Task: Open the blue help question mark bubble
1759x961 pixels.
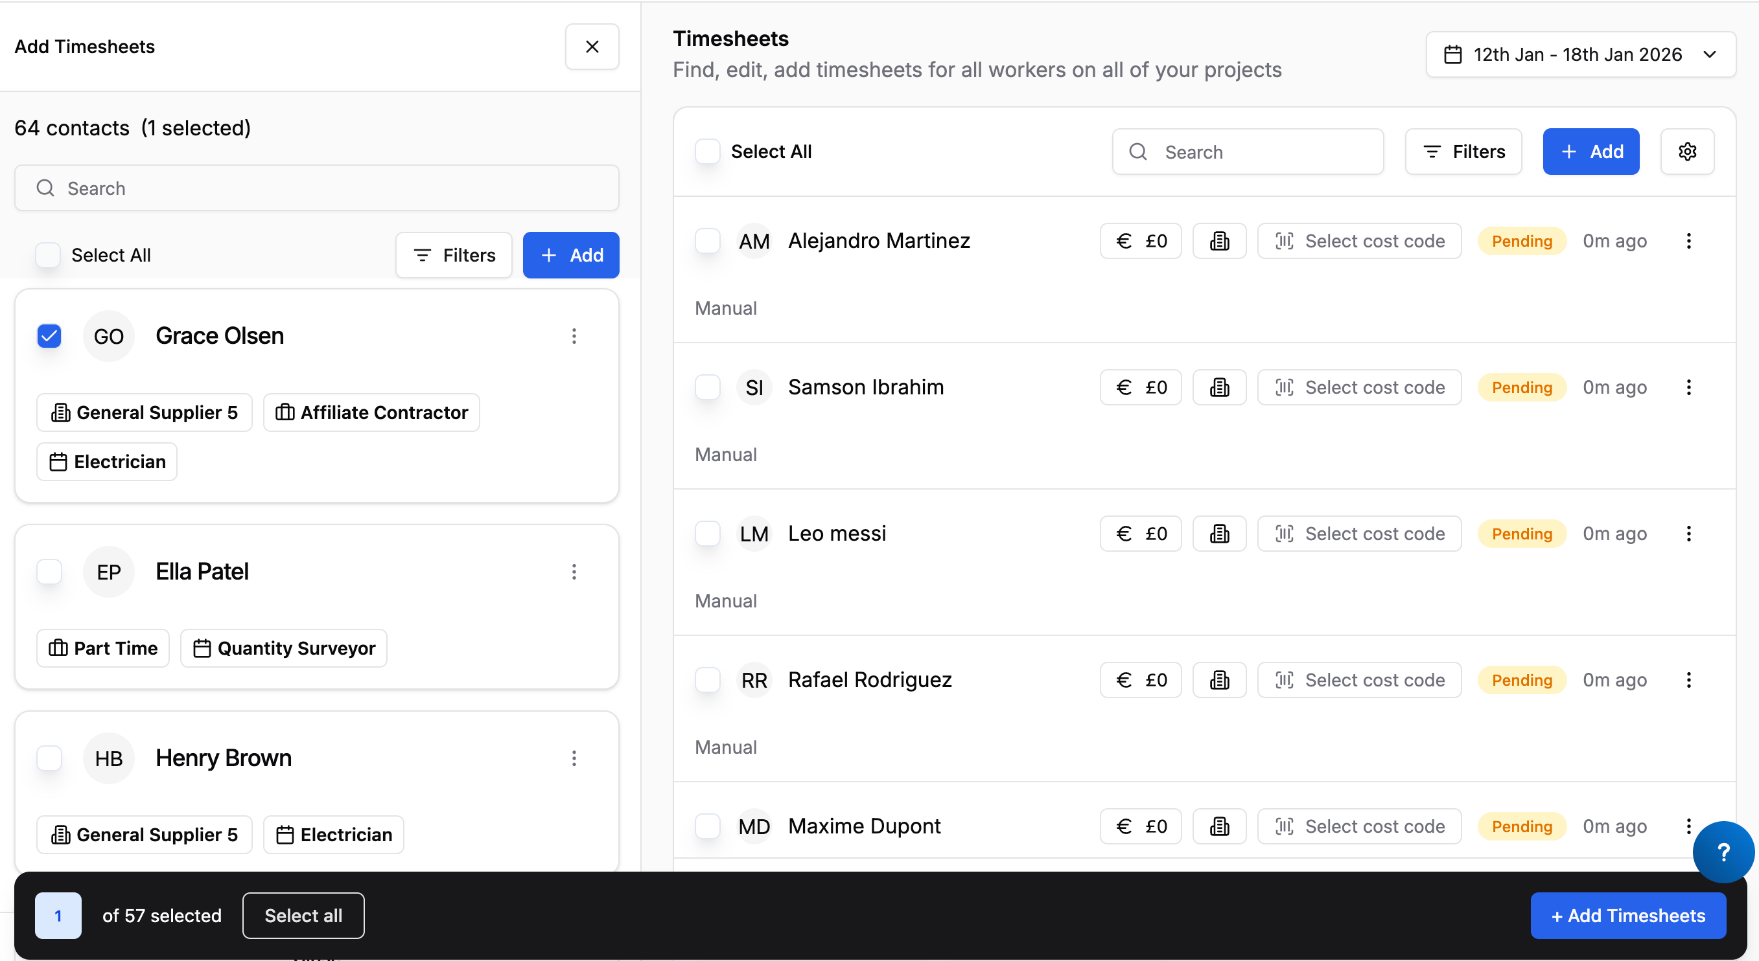Action: click(x=1723, y=852)
